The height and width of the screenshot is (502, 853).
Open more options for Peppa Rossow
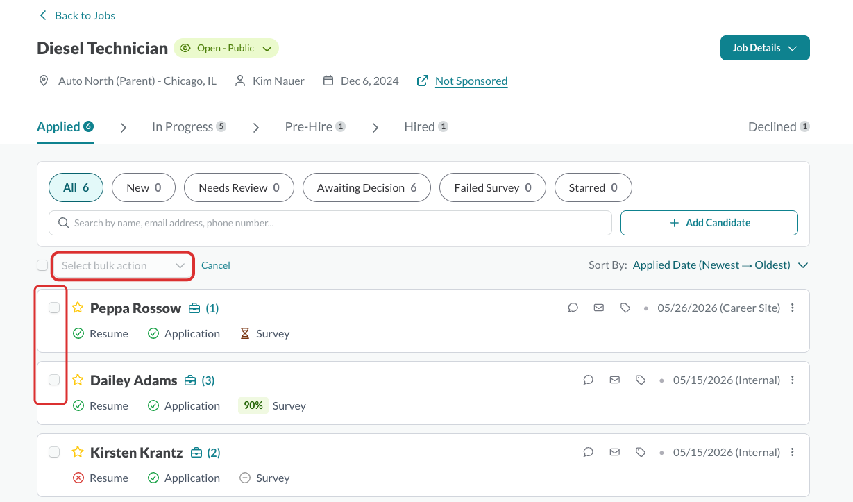coord(793,308)
